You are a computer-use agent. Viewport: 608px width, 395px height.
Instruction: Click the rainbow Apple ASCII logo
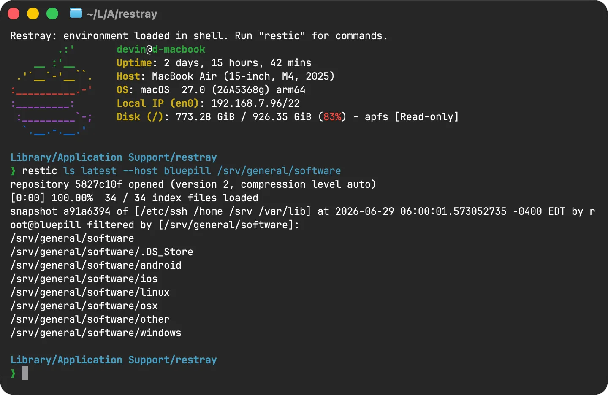click(52, 90)
